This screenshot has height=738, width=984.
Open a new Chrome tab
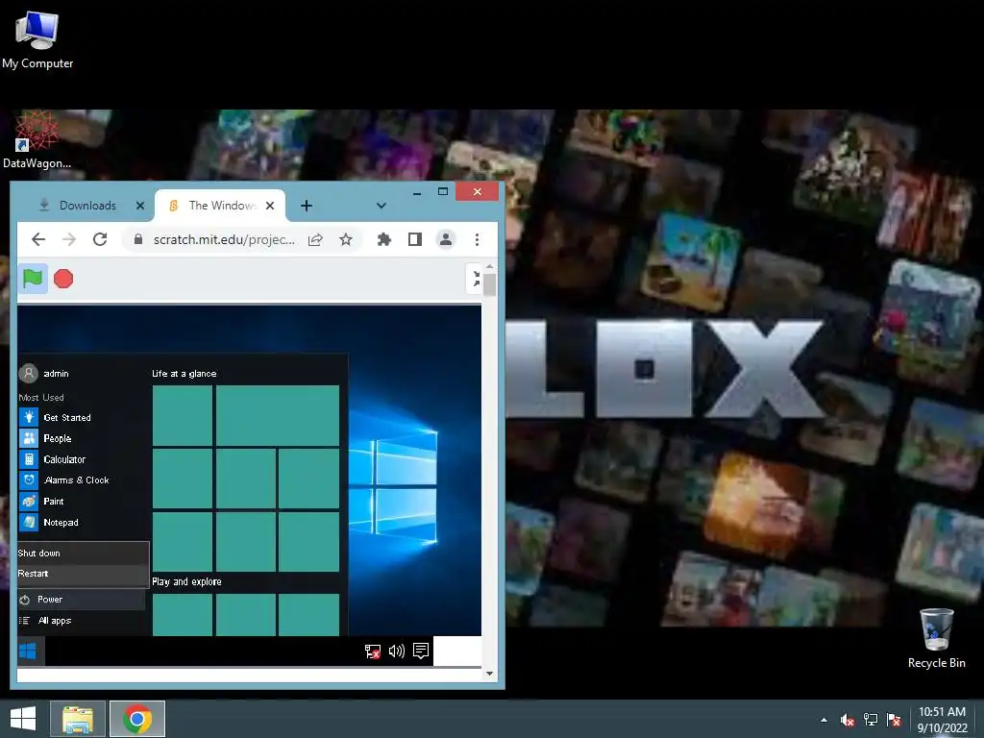tap(307, 206)
